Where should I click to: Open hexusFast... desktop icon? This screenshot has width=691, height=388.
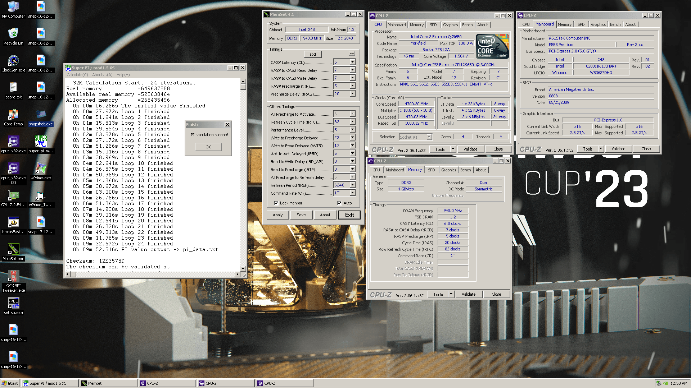pyautogui.click(x=13, y=225)
